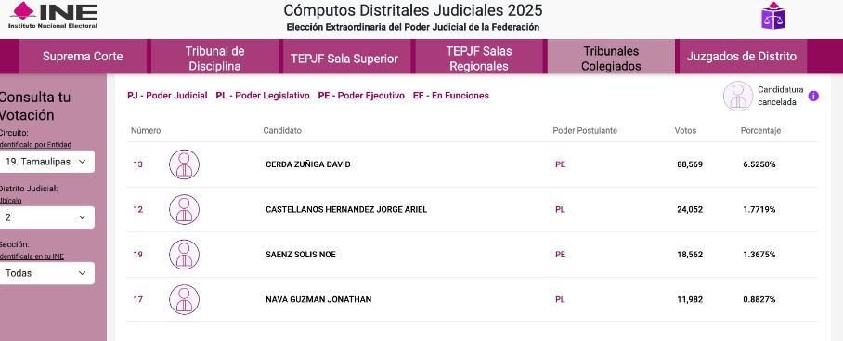Select Cerda Zuñiga David's avatar icon

coord(185,164)
